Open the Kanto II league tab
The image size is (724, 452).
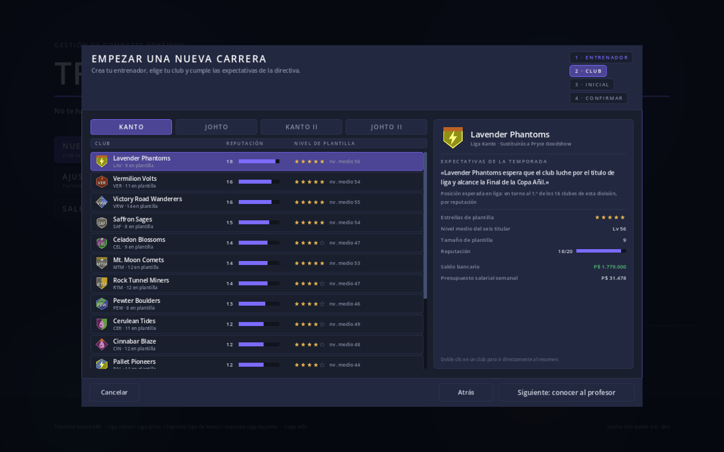click(x=301, y=127)
